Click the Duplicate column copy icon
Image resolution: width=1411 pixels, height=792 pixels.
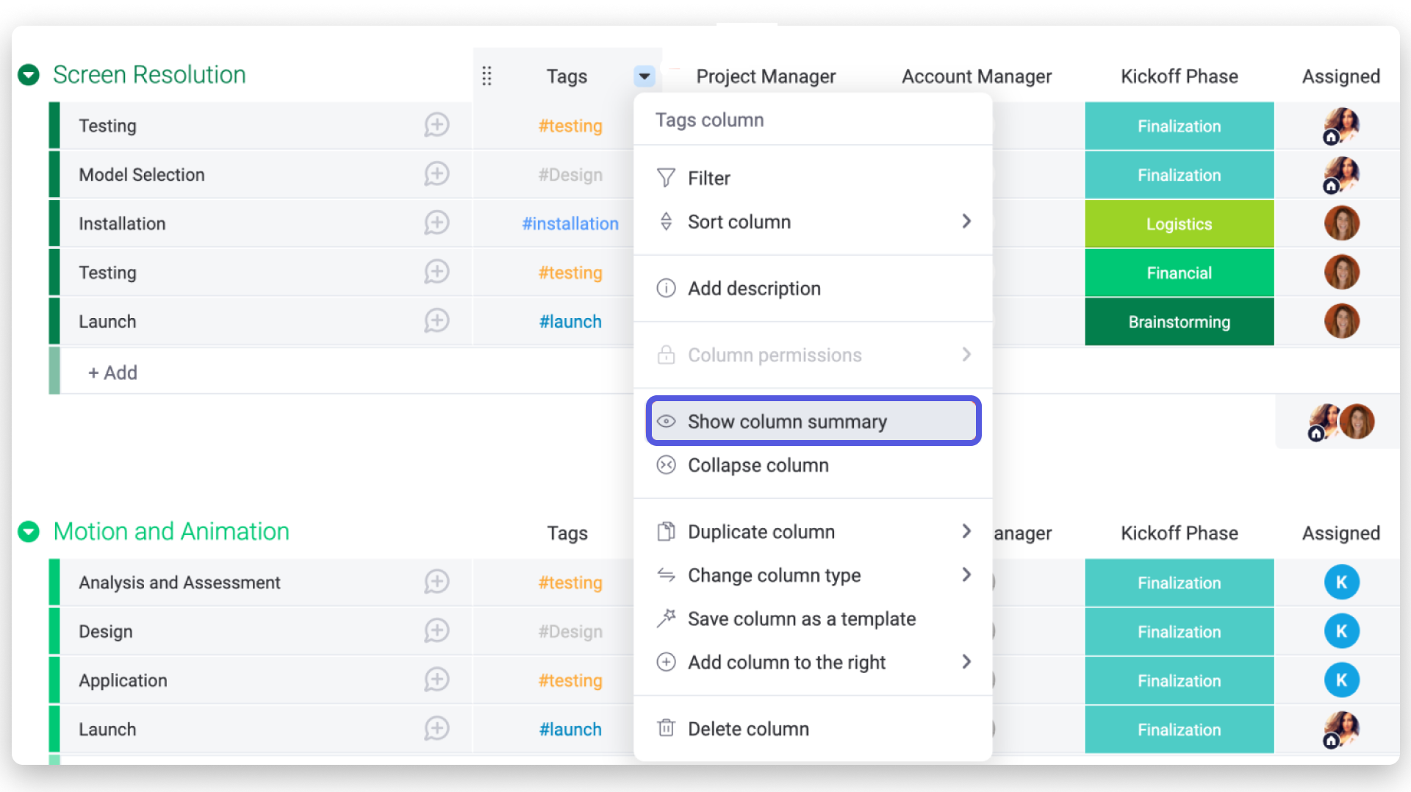coord(666,531)
